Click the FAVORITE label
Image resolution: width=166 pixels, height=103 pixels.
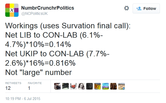coord(35,83)
